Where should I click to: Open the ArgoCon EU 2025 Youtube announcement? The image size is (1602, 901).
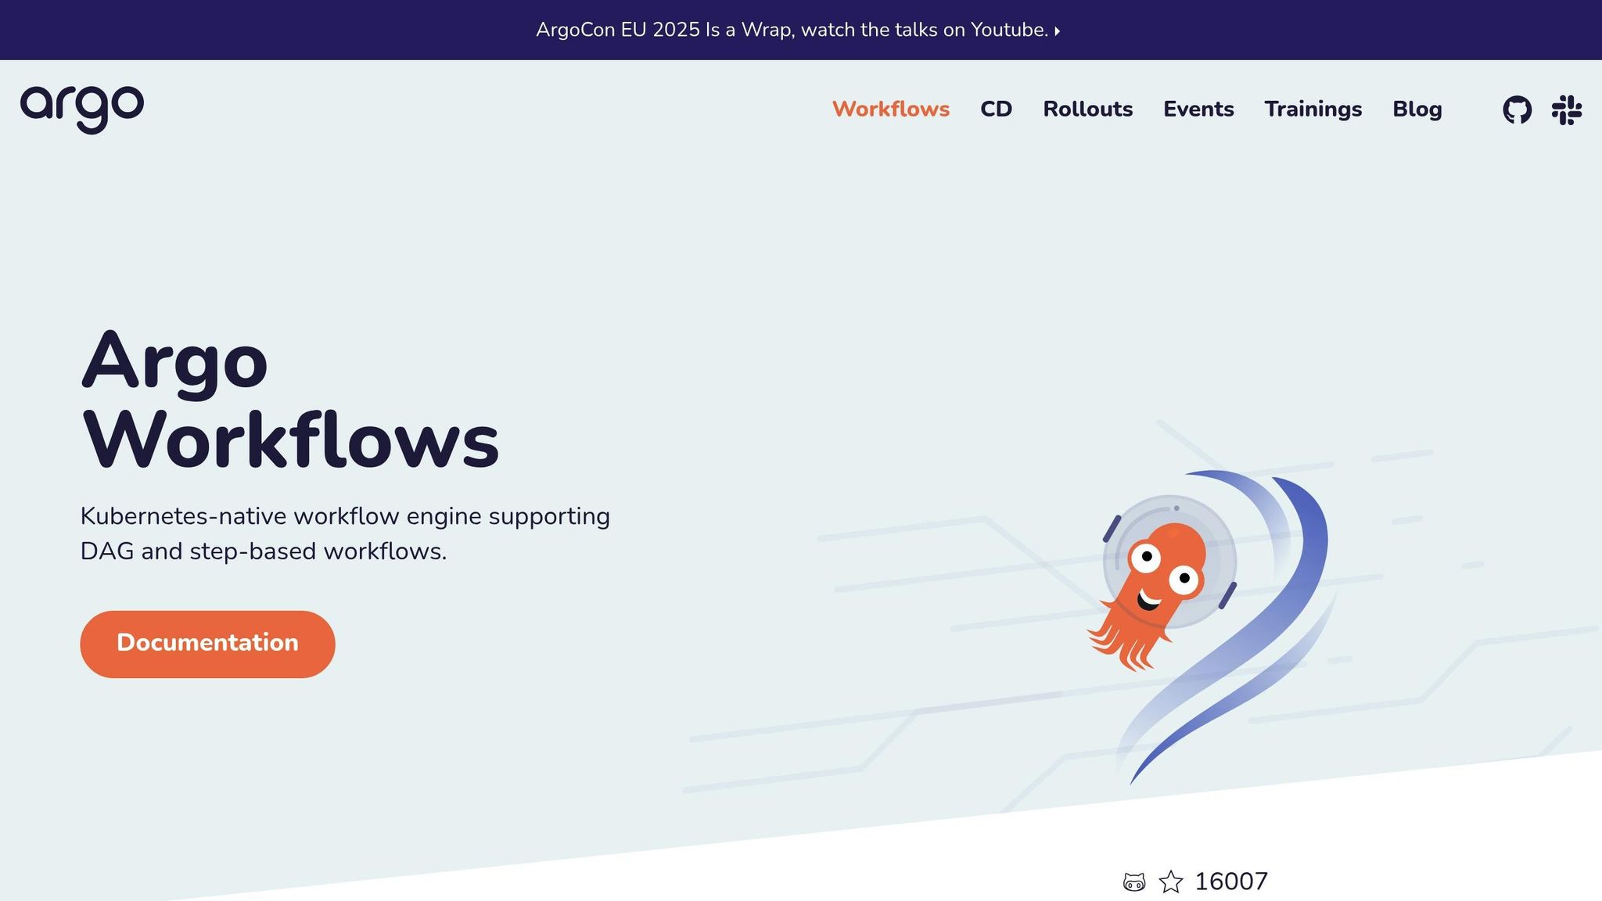click(x=792, y=31)
